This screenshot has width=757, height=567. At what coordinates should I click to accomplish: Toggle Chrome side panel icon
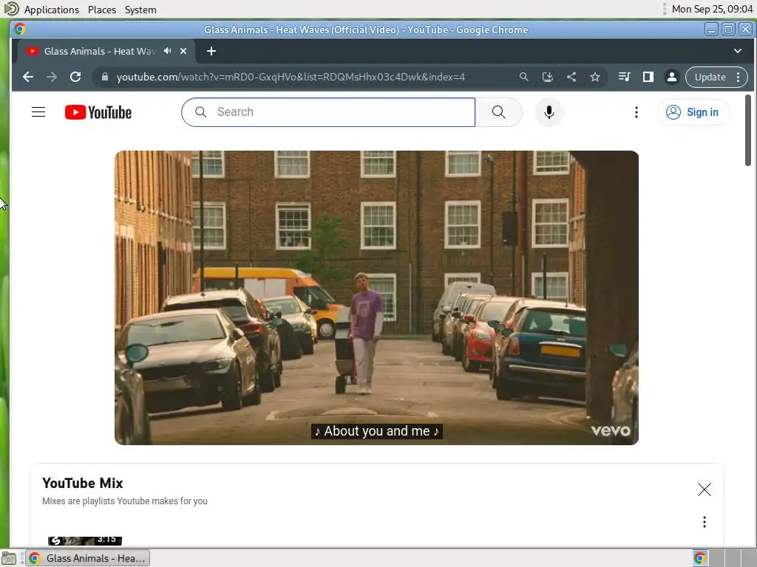tap(648, 77)
